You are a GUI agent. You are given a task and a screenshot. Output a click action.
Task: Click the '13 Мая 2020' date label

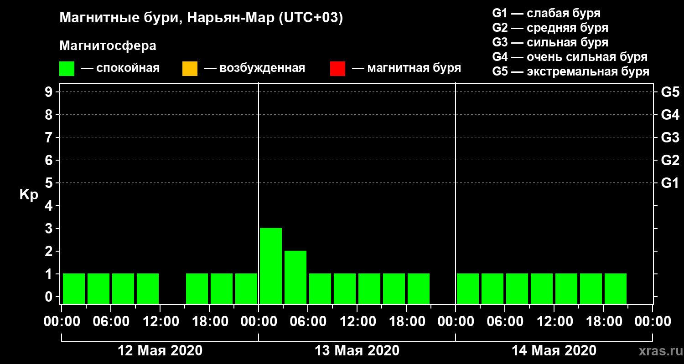357,350
